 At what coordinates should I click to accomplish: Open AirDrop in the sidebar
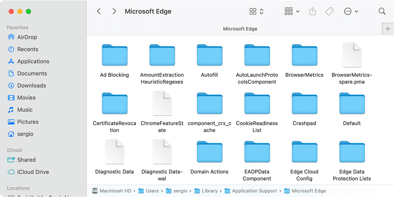point(22,37)
